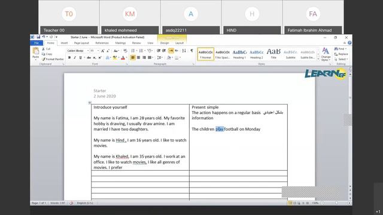Click the Copy icon
383x215 pixels.
(43, 54)
